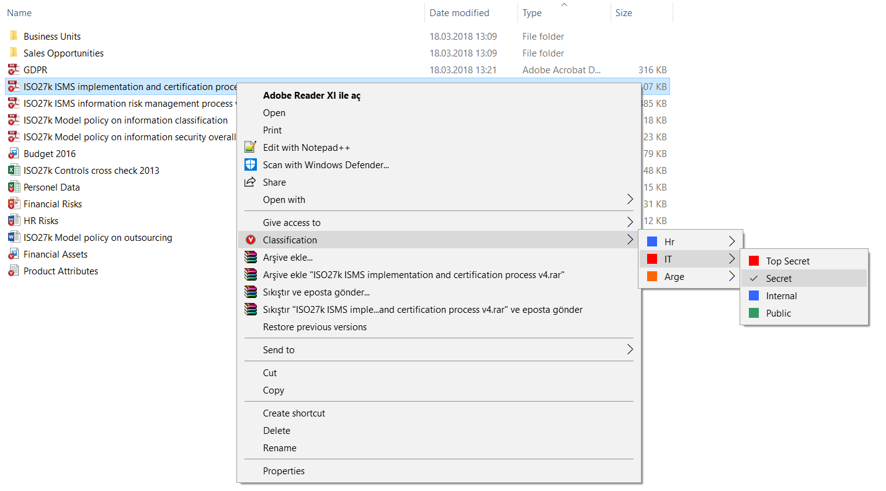Click the Share arrow icon
Viewport: 886px width, 491px height.
click(x=250, y=182)
